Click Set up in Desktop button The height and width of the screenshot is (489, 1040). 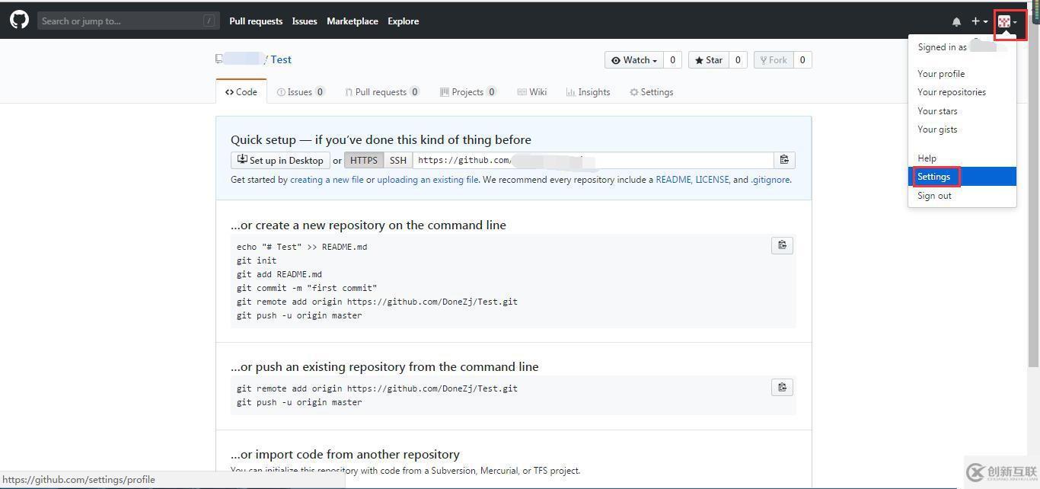pyautogui.click(x=280, y=160)
